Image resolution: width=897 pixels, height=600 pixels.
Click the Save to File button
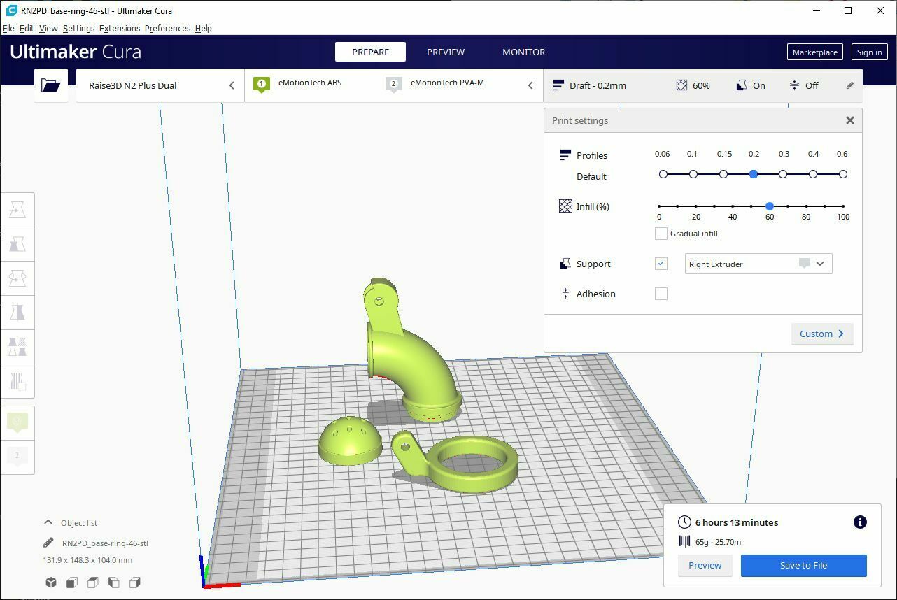coord(803,565)
